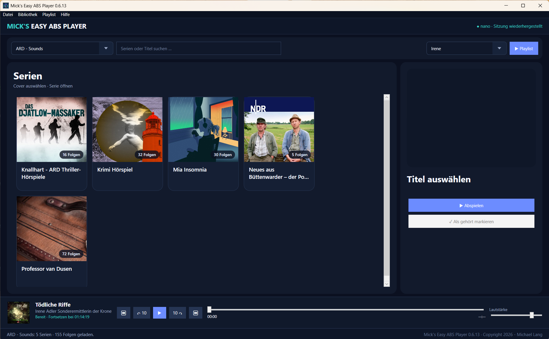Click 'nano · Sitzung wiederhergestellt' status text
Screen dimensions: 549x339
(511, 26)
